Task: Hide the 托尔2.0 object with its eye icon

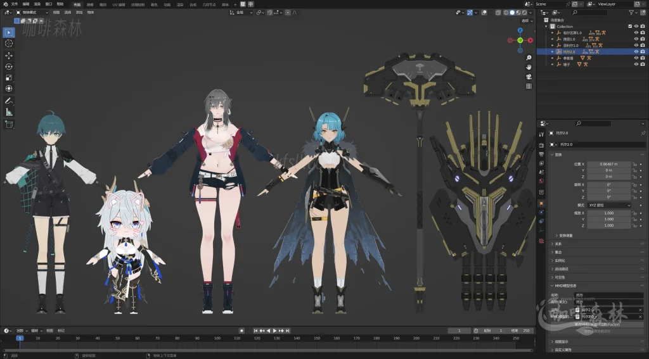Action: [x=636, y=52]
